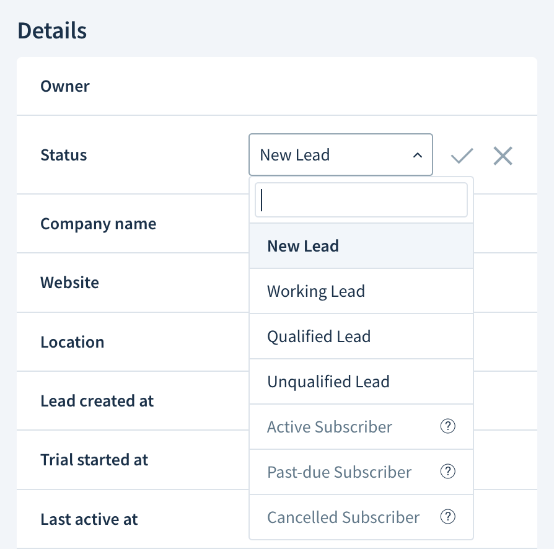
Task: Pick Qualified Lead from status list
Action: point(361,336)
